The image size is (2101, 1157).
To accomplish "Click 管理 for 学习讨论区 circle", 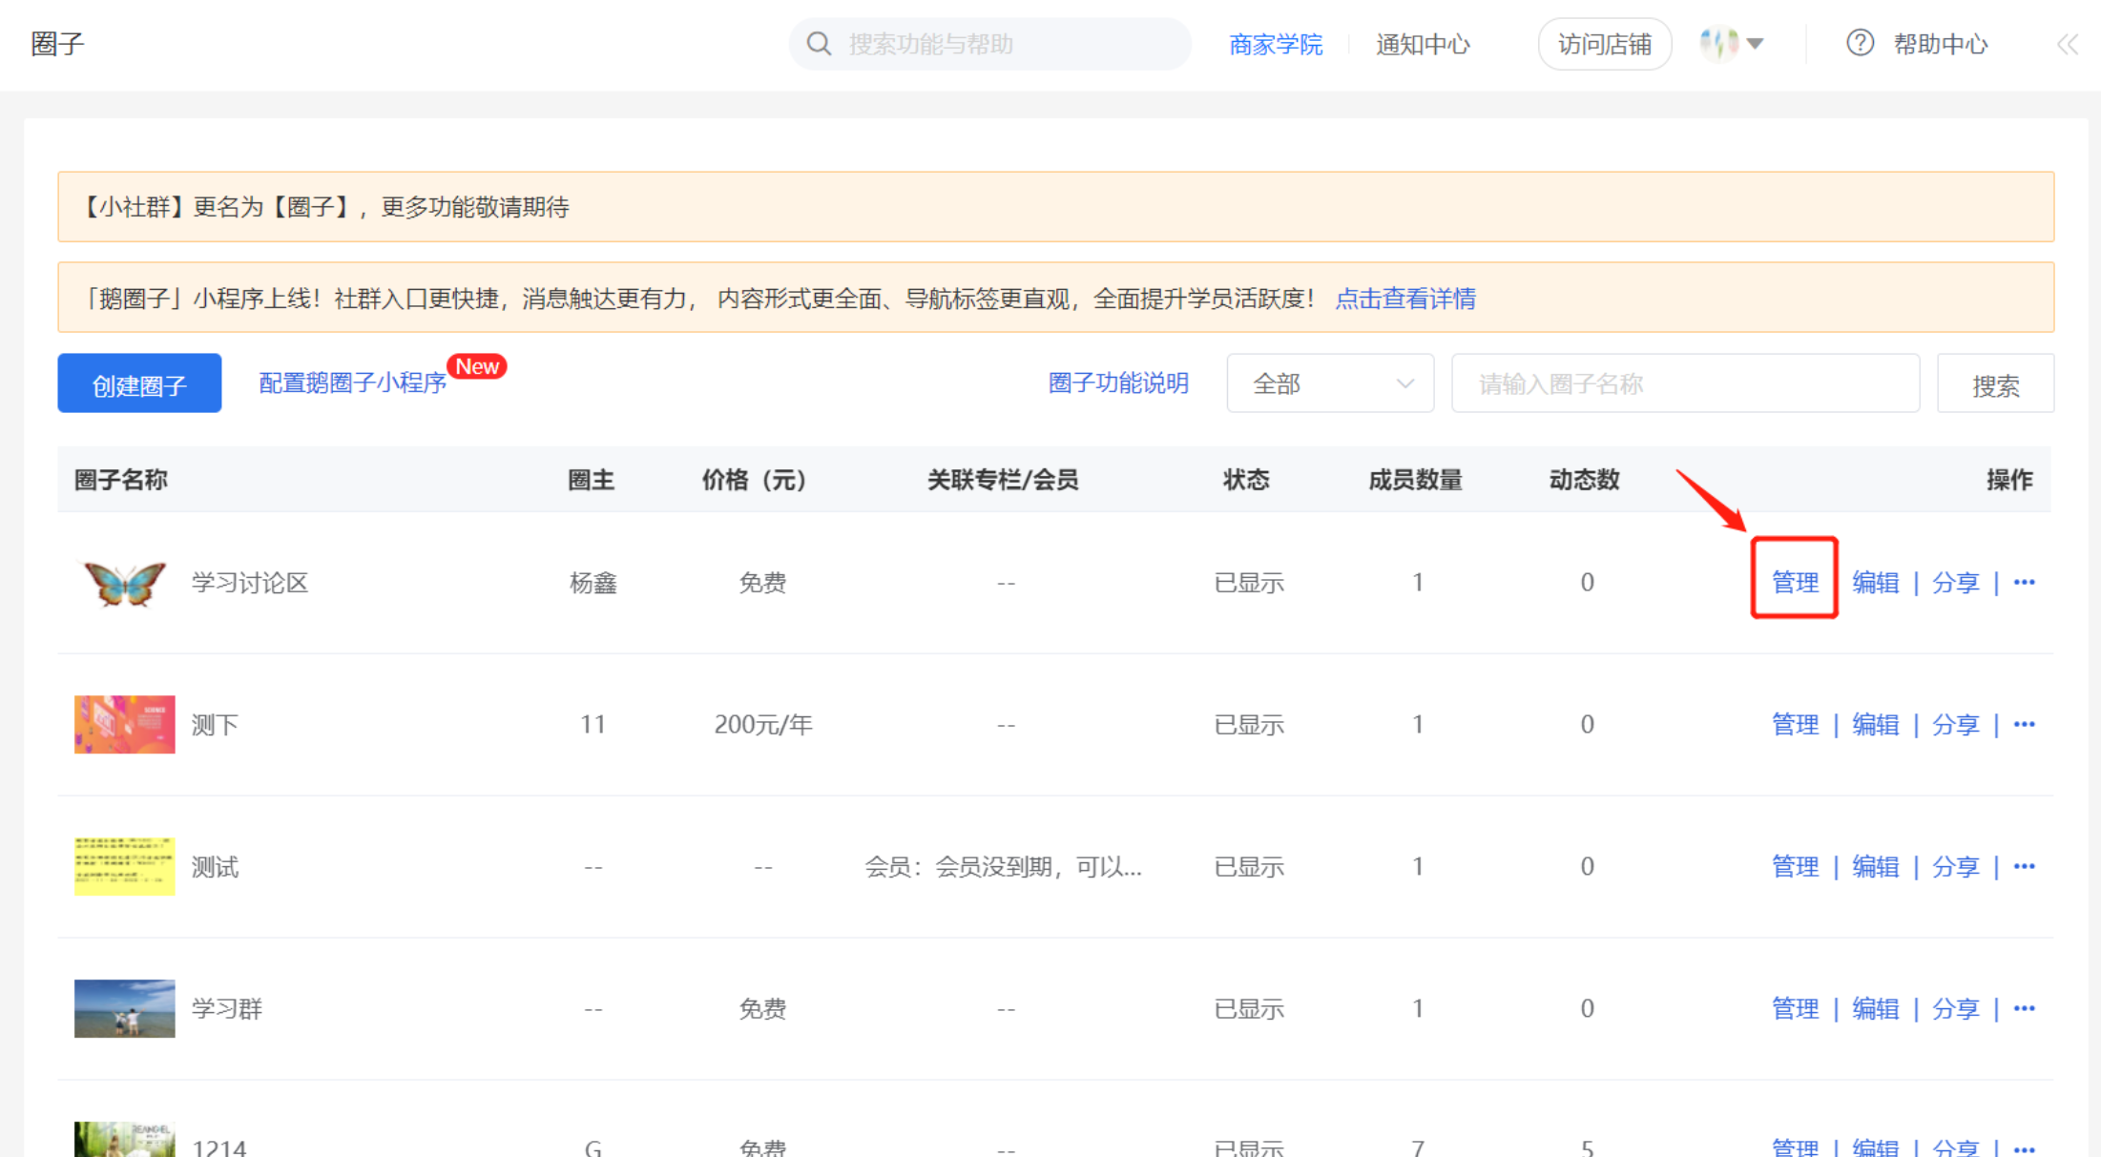I will click(x=1795, y=582).
